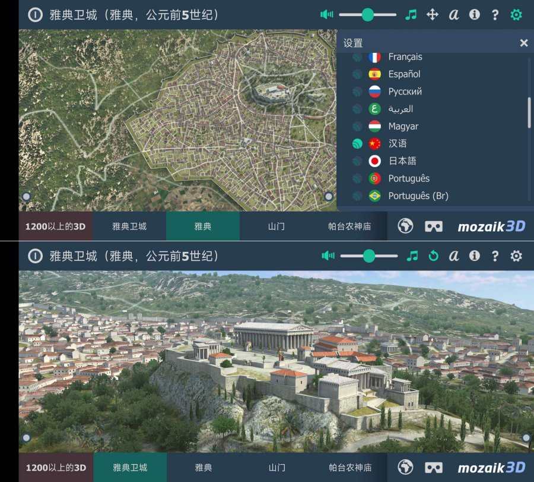The width and height of the screenshot is (534, 482).
Task: Select 日本語 language radio button
Action: point(357,161)
